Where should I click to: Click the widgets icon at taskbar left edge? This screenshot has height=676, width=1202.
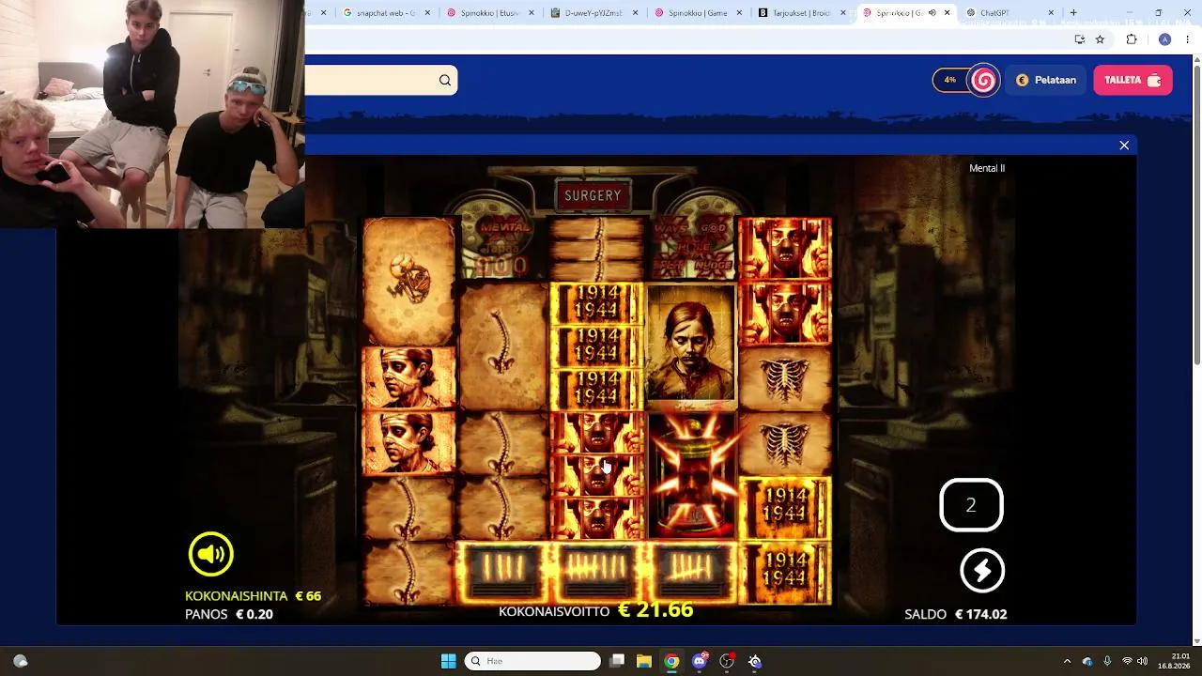pos(21,661)
